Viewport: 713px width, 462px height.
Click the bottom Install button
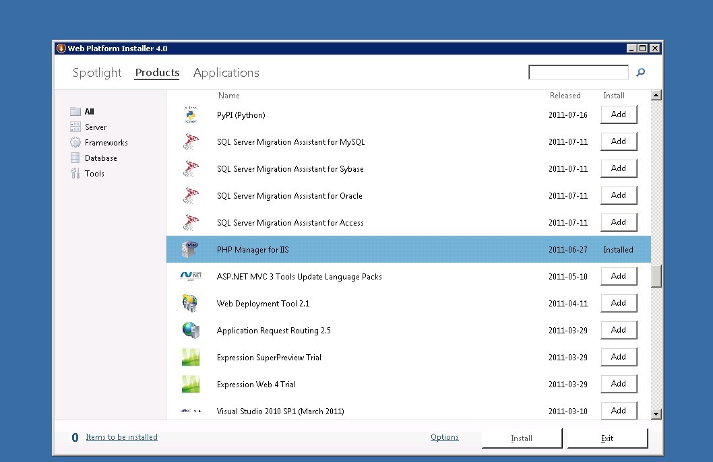click(x=522, y=438)
